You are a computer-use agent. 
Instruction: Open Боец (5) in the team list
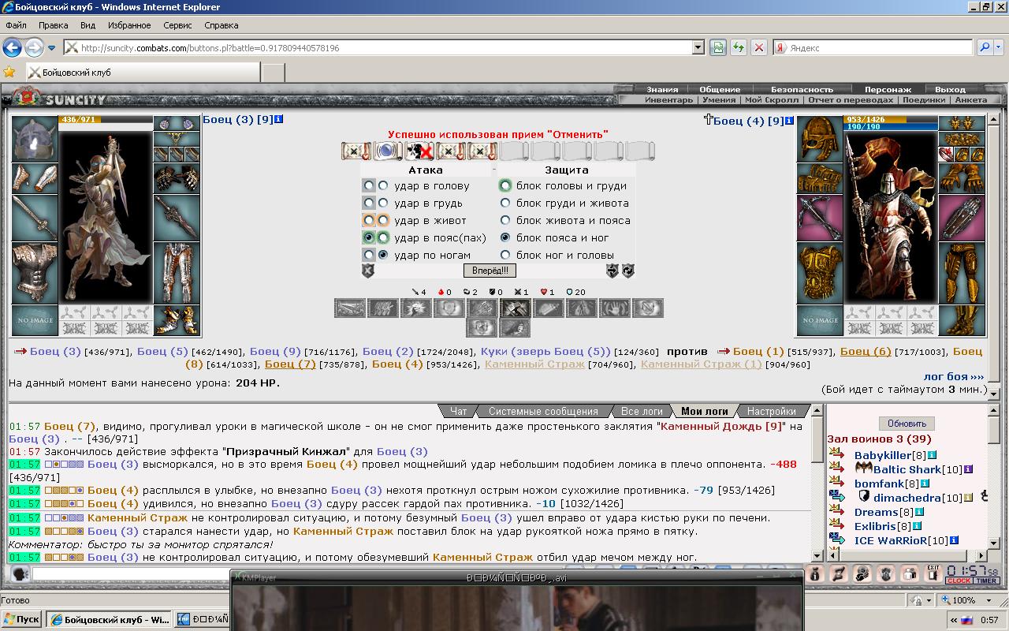click(x=162, y=351)
